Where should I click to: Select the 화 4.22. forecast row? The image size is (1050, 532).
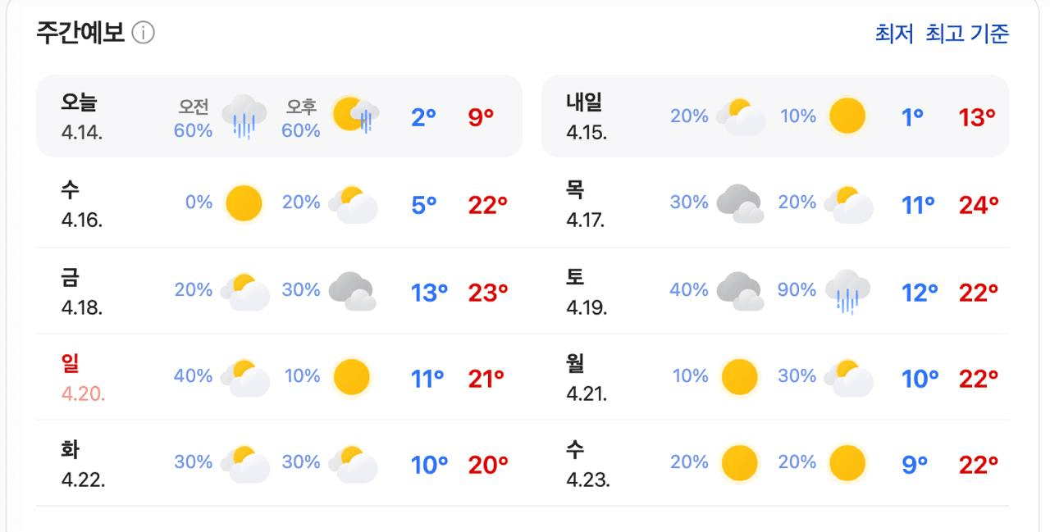tap(279, 463)
